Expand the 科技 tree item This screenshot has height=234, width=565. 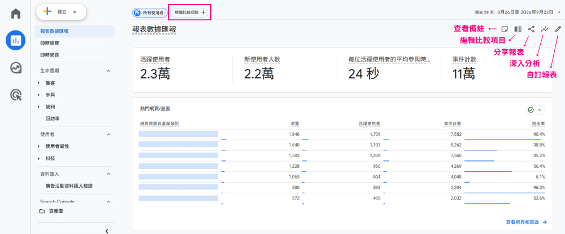pyautogui.click(x=39, y=158)
